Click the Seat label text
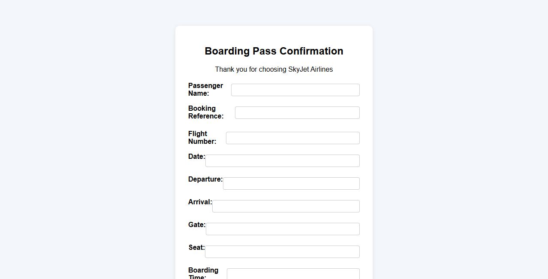This screenshot has height=279, width=548. pos(196,248)
